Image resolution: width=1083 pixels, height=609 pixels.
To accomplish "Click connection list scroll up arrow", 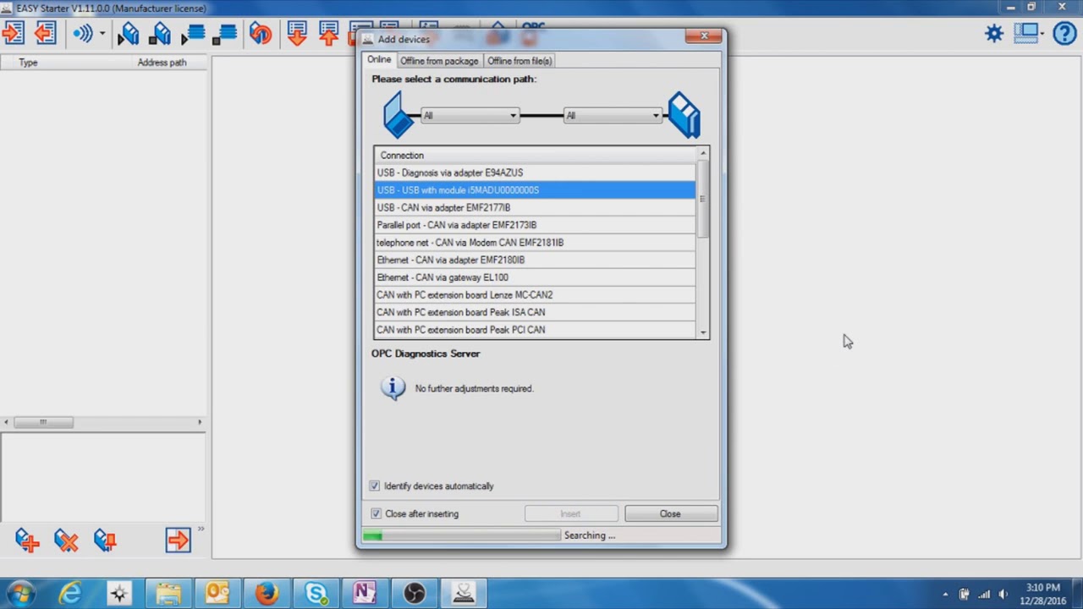I will click(703, 154).
